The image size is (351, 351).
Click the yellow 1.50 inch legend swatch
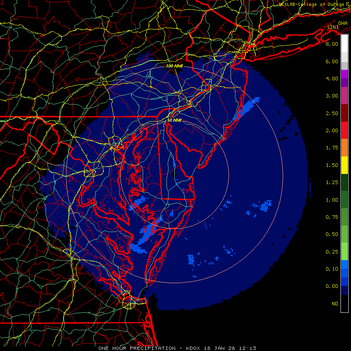[x=344, y=165]
